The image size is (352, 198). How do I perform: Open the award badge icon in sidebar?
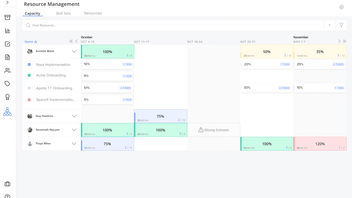[x=7, y=97]
